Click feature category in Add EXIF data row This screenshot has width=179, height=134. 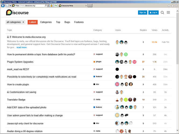pos(98,107)
